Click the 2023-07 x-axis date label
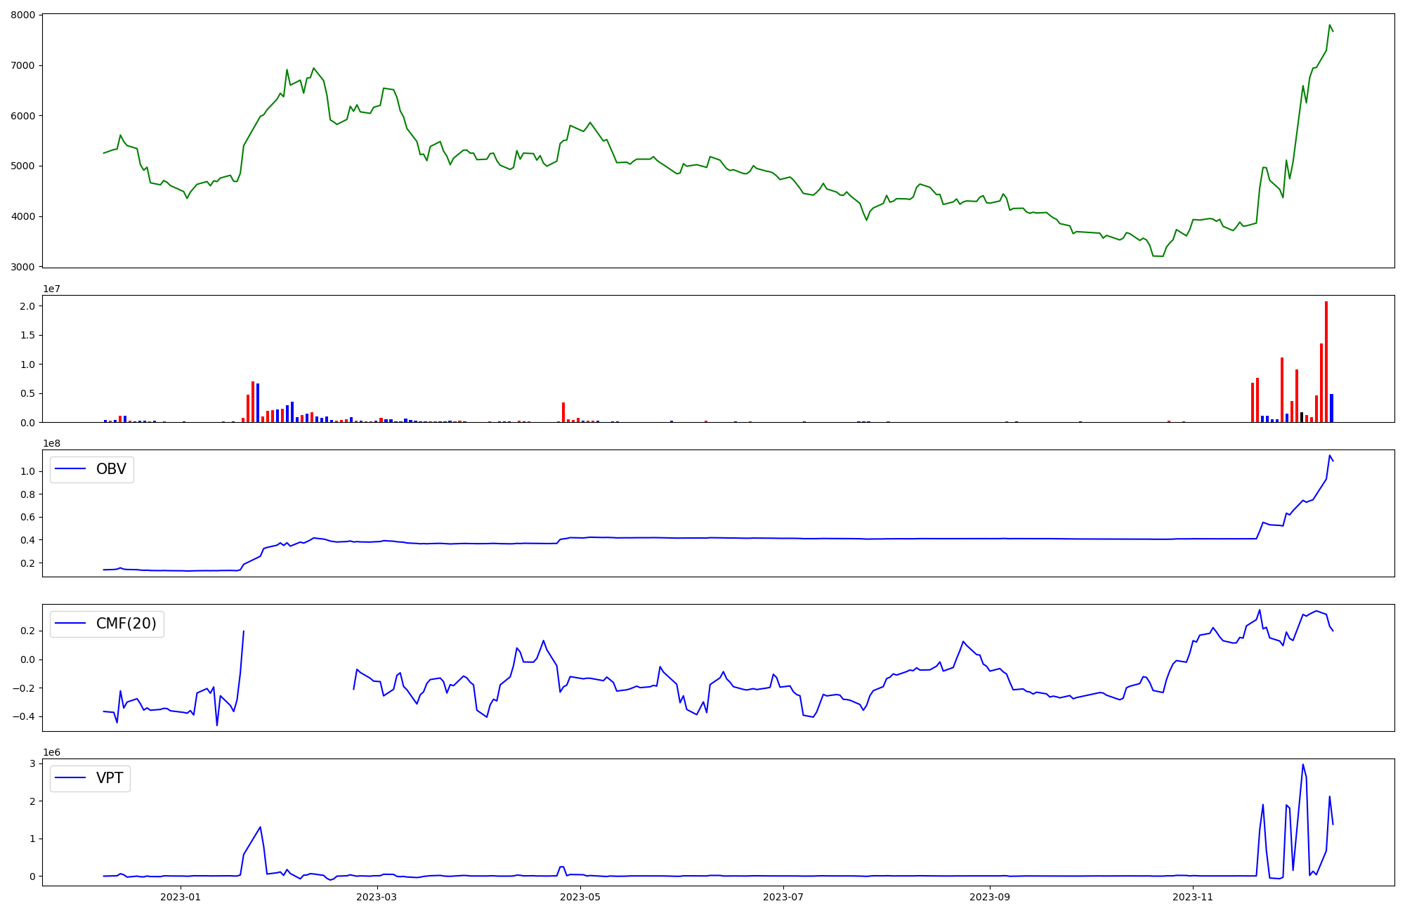 (x=783, y=897)
